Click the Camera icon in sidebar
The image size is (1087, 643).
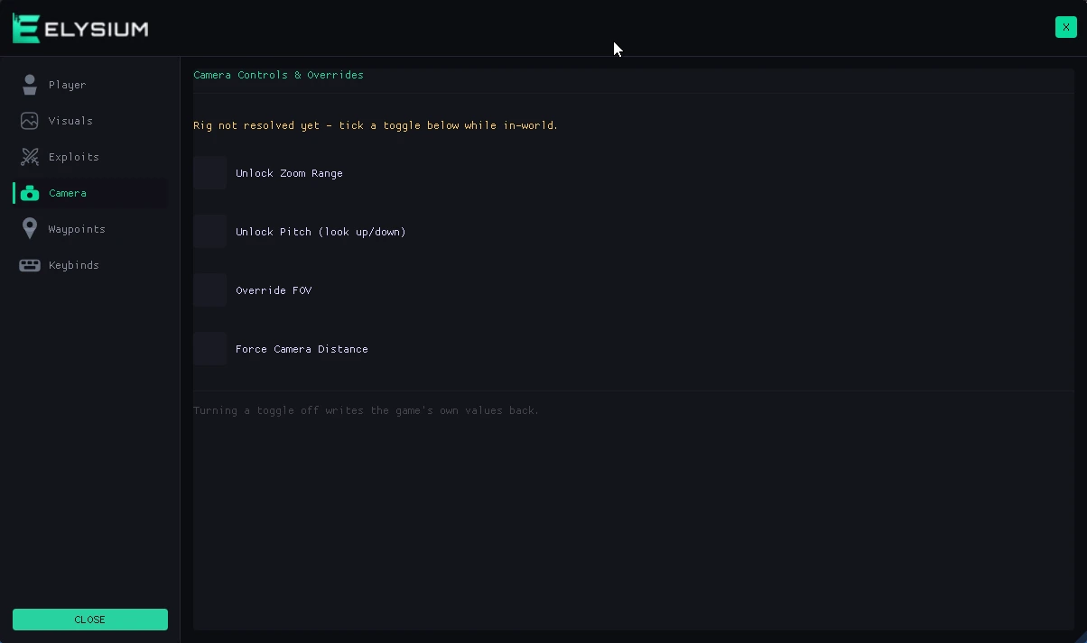pos(30,193)
